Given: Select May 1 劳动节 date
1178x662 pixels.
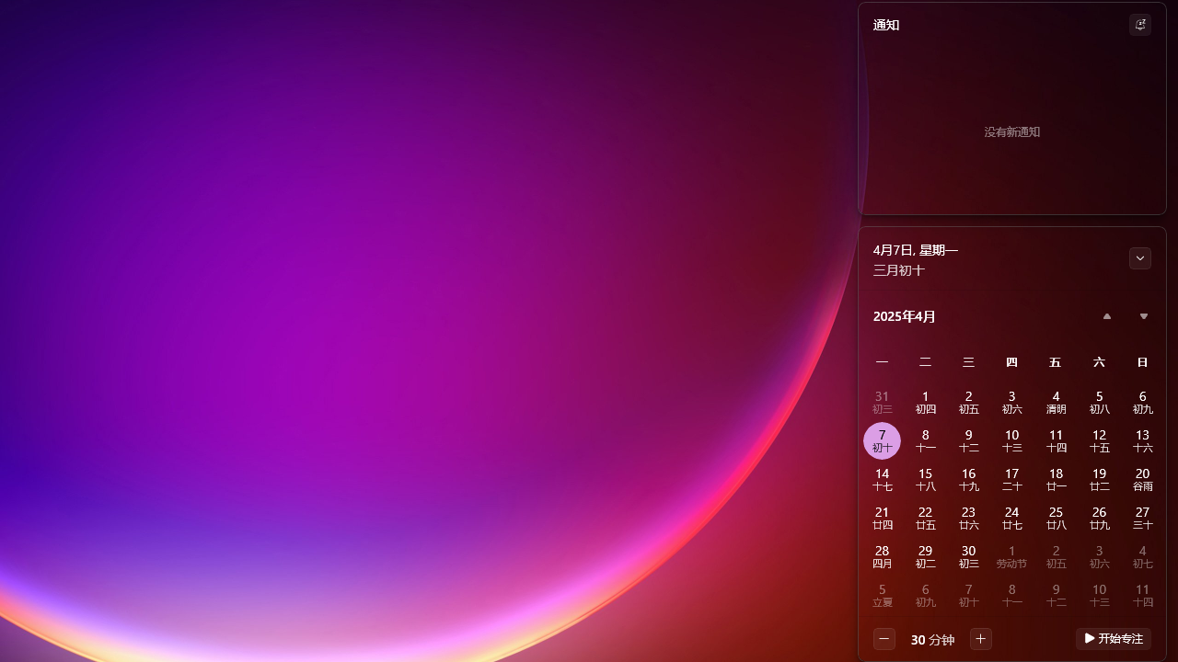Looking at the screenshot, I should (x=1011, y=557).
